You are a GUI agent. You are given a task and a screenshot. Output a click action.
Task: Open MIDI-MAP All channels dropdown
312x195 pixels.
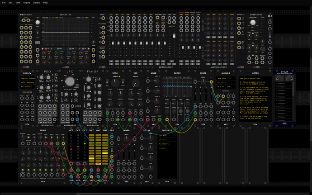pyautogui.click(x=167, y=144)
